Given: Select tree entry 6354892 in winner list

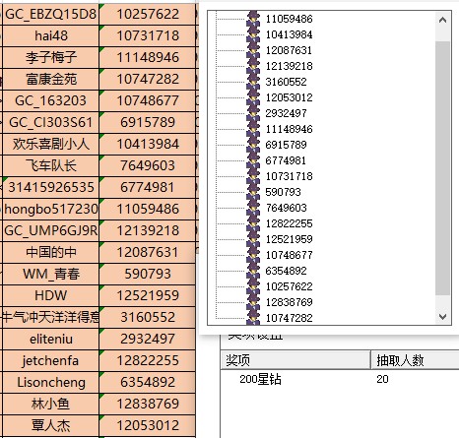Looking at the screenshot, I should (x=286, y=271).
